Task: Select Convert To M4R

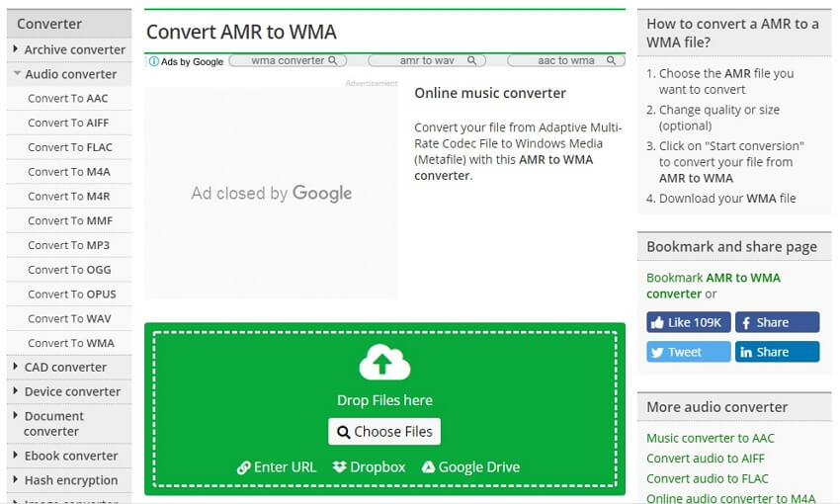Action: [x=68, y=197]
